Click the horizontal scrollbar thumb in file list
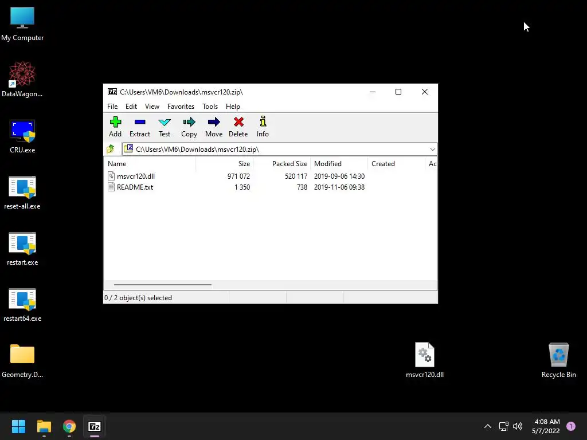Image resolution: width=587 pixels, height=440 pixels. pos(163,285)
